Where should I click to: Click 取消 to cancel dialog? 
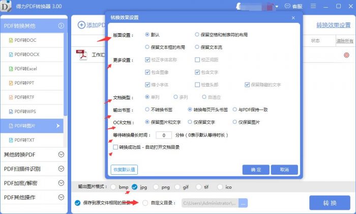(284, 170)
